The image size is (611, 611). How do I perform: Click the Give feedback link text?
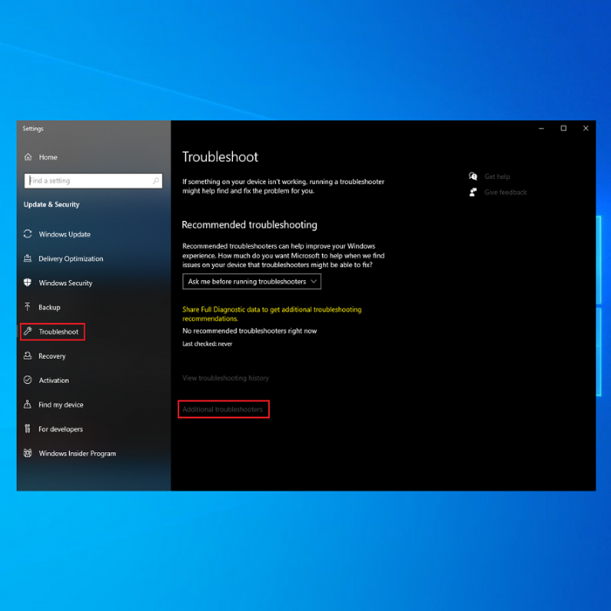click(505, 192)
